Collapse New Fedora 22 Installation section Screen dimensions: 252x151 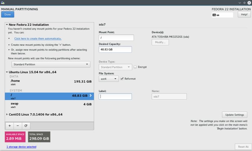7,25
